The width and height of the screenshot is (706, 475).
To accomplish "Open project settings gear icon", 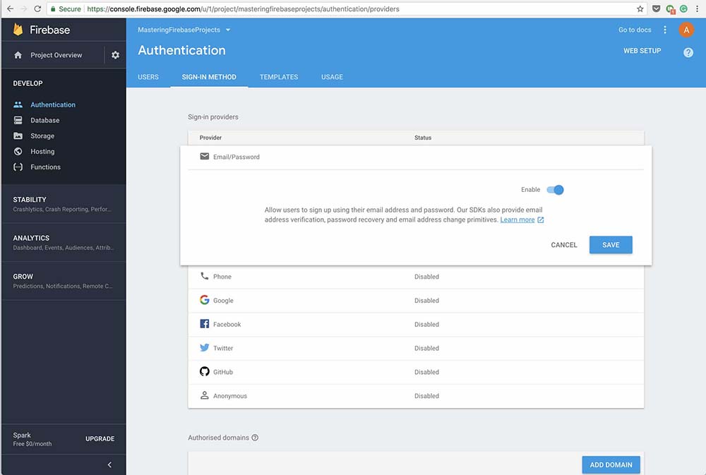I will coord(116,55).
